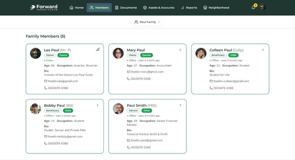Switch to Assets & Accounts

[158, 8]
